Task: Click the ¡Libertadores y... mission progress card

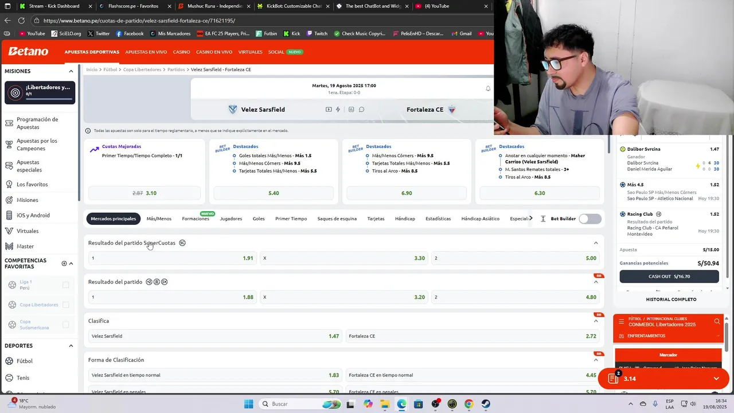Action: click(x=40, y=92)
